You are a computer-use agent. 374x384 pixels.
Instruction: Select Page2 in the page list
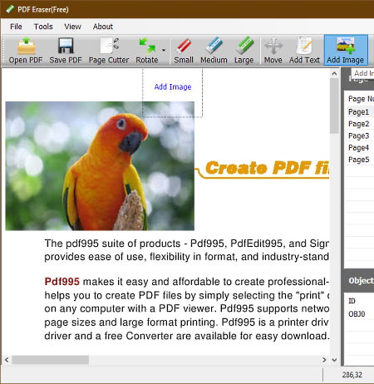[359, 124]
